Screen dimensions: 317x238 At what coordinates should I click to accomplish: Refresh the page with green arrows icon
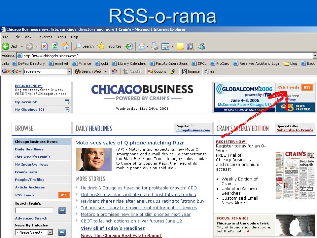[55, 46]
